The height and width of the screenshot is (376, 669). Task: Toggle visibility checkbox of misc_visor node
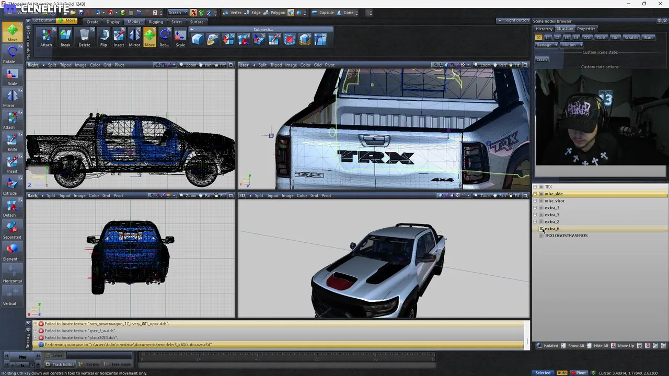tap(541, 201)
